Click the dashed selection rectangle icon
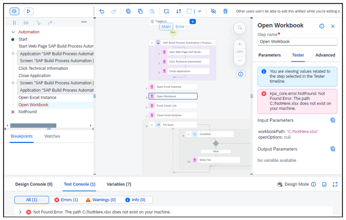 pos(189,11)
